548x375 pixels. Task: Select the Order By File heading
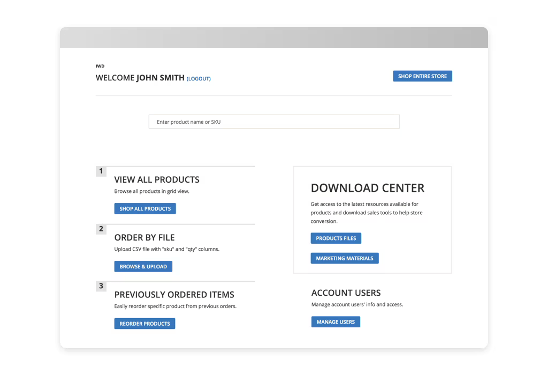point(144,237)
